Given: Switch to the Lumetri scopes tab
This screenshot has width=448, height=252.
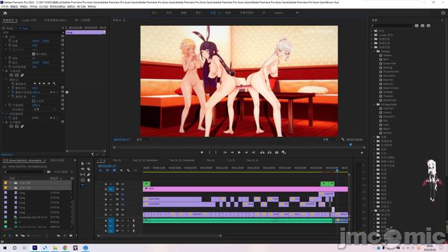Looking at the screenshot, I should click(x=29, y=20).
